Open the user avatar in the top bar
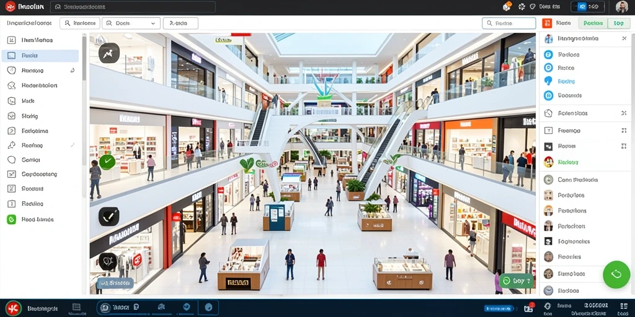This screenshot has height=317, width=635. (621, 7)
